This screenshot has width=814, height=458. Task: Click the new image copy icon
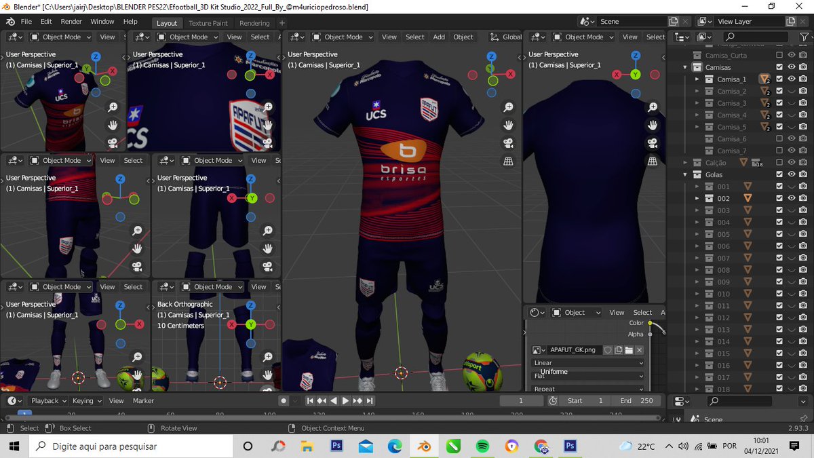[619, 350]
